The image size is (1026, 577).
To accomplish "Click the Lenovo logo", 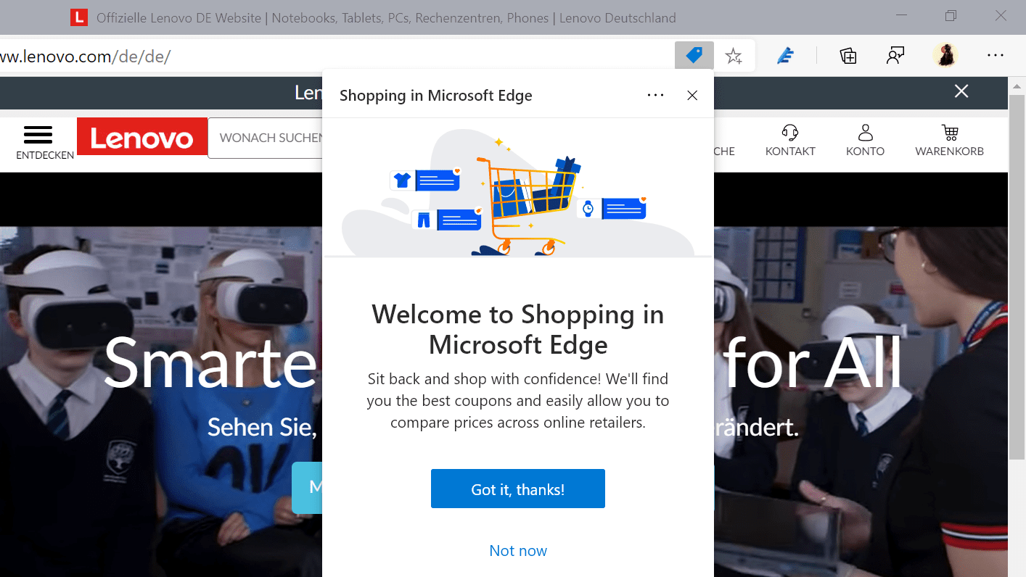I will click(141, 136).
